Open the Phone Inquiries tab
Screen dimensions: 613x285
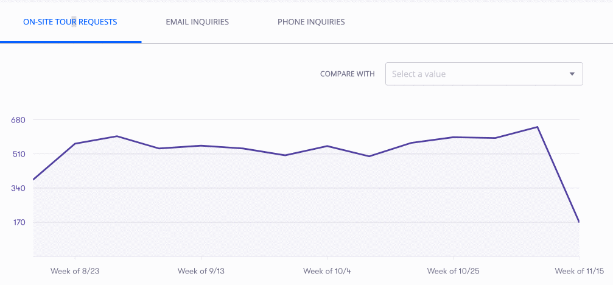tap(311, 22)
